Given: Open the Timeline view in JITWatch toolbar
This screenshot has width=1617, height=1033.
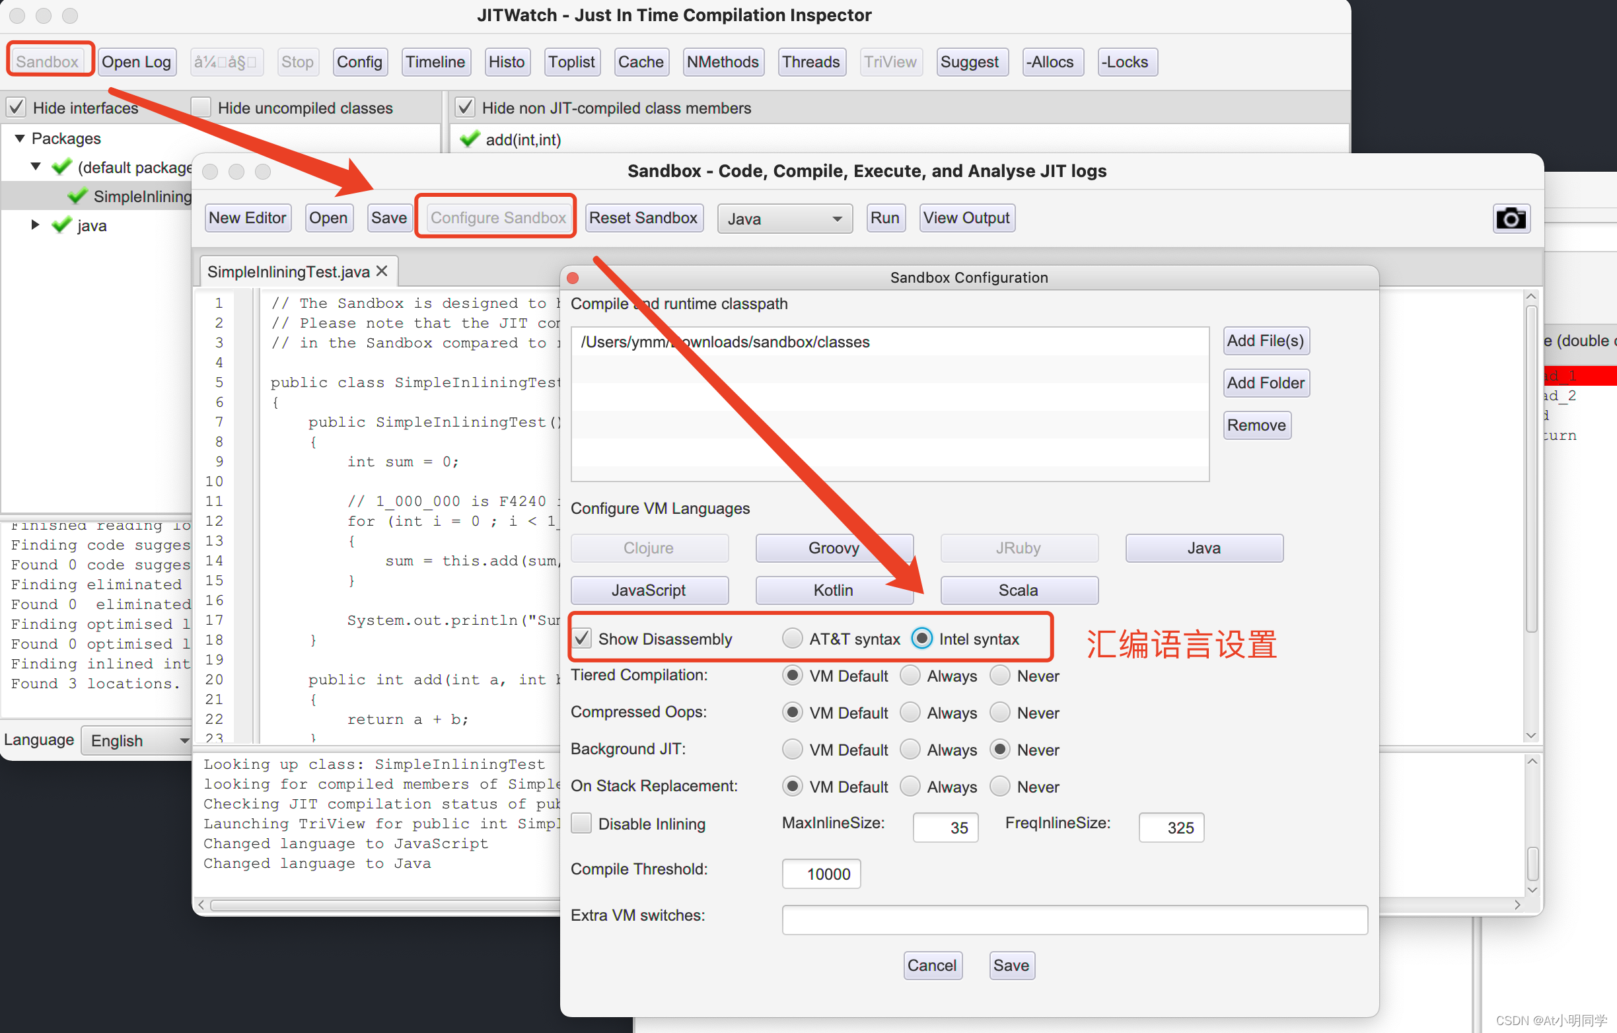Looking at the screenshot, I should point(435,62).
